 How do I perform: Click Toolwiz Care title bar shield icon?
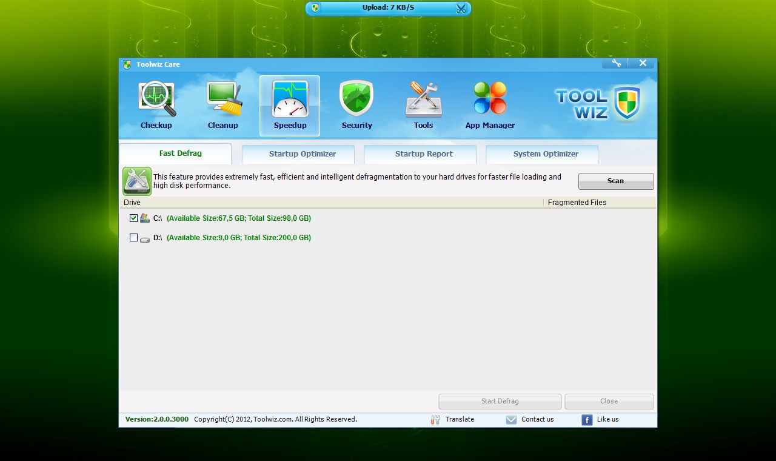tap(127, 64)
